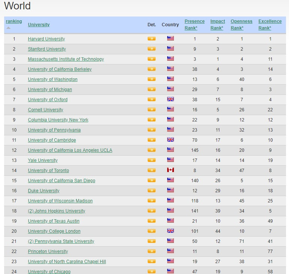The image size is (289, 274).
Task: Open University of Chicago link
Action: 49,272
